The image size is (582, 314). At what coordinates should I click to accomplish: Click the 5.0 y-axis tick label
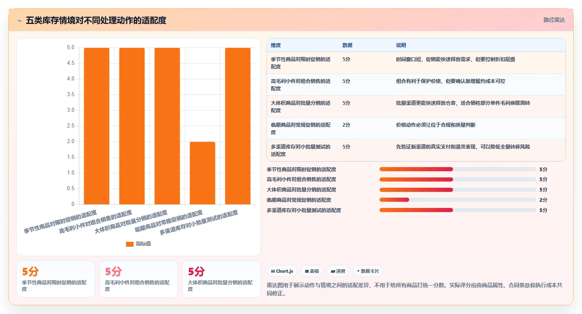coord(71,47)
